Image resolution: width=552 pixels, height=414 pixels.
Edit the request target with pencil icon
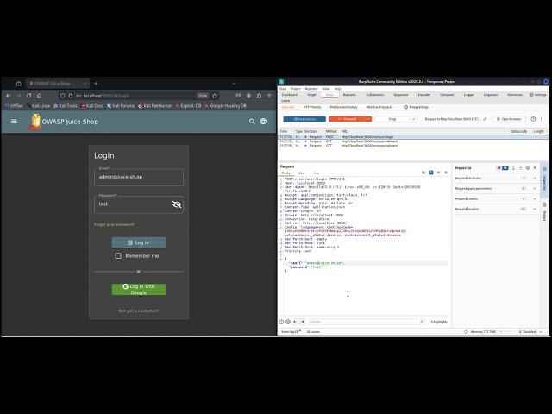pos(485,119)
